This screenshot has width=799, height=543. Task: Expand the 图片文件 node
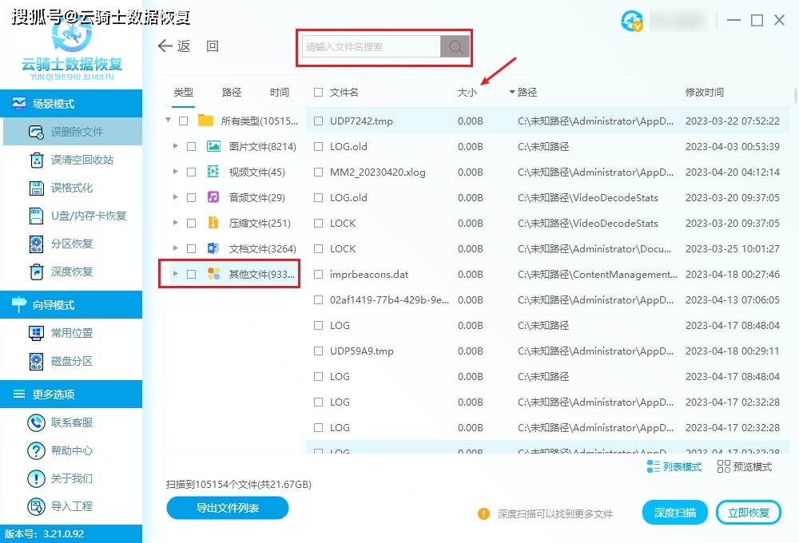pyautogui.click(x=175, y=146)
